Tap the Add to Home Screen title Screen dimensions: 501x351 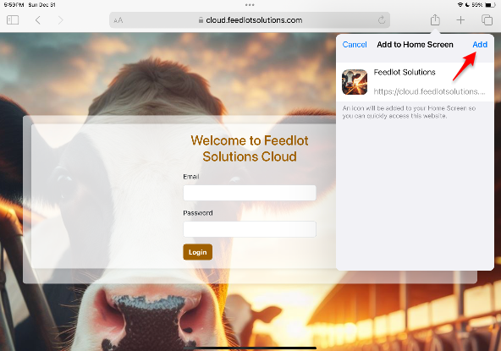(x=415, y=44)
